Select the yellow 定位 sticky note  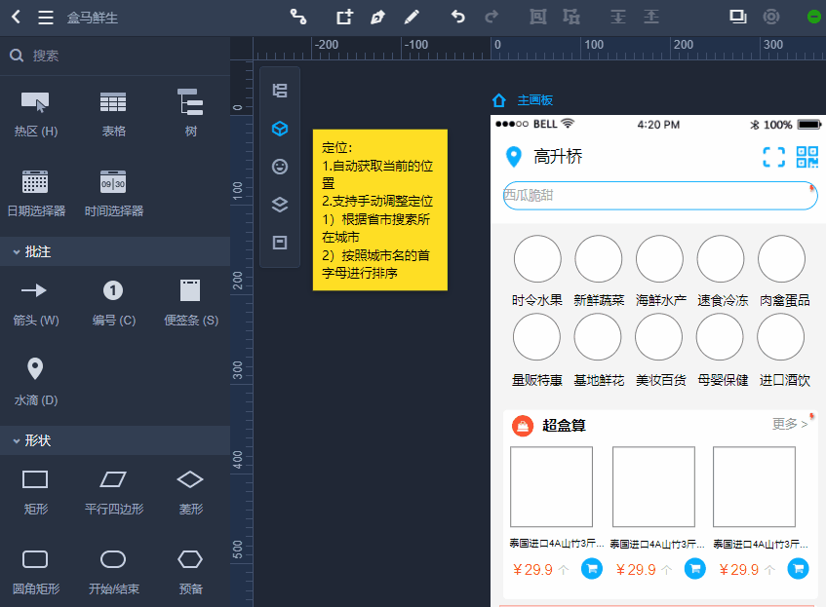[379, 209]
